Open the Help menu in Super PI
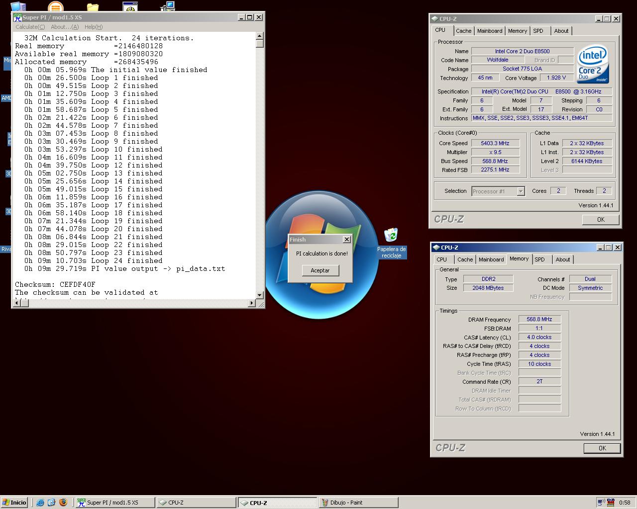 pos(94,27)
